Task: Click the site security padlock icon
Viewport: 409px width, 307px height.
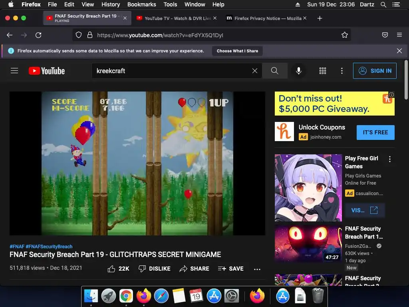Action: [x=90, y=35]
